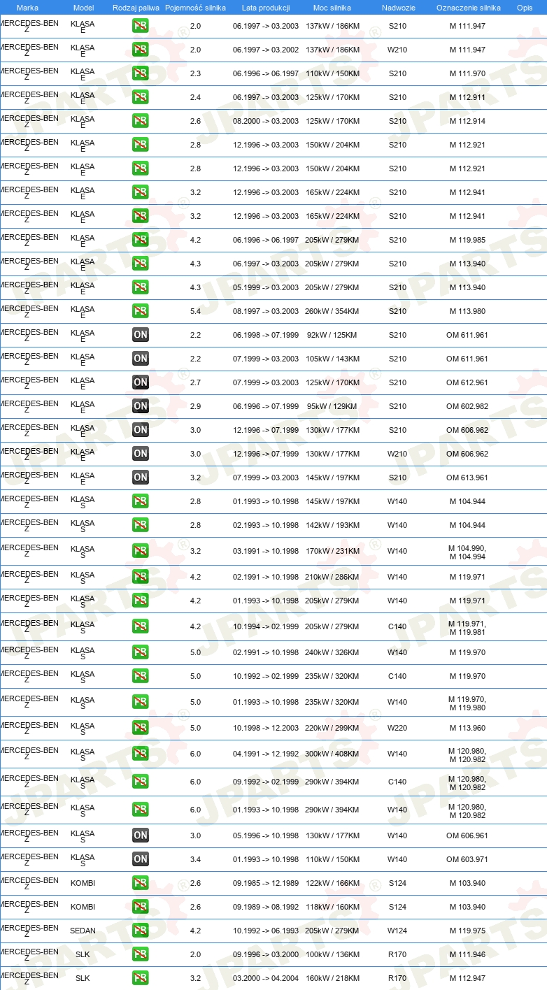Click the 2.9 engine capacity cell

click(195, 406)
